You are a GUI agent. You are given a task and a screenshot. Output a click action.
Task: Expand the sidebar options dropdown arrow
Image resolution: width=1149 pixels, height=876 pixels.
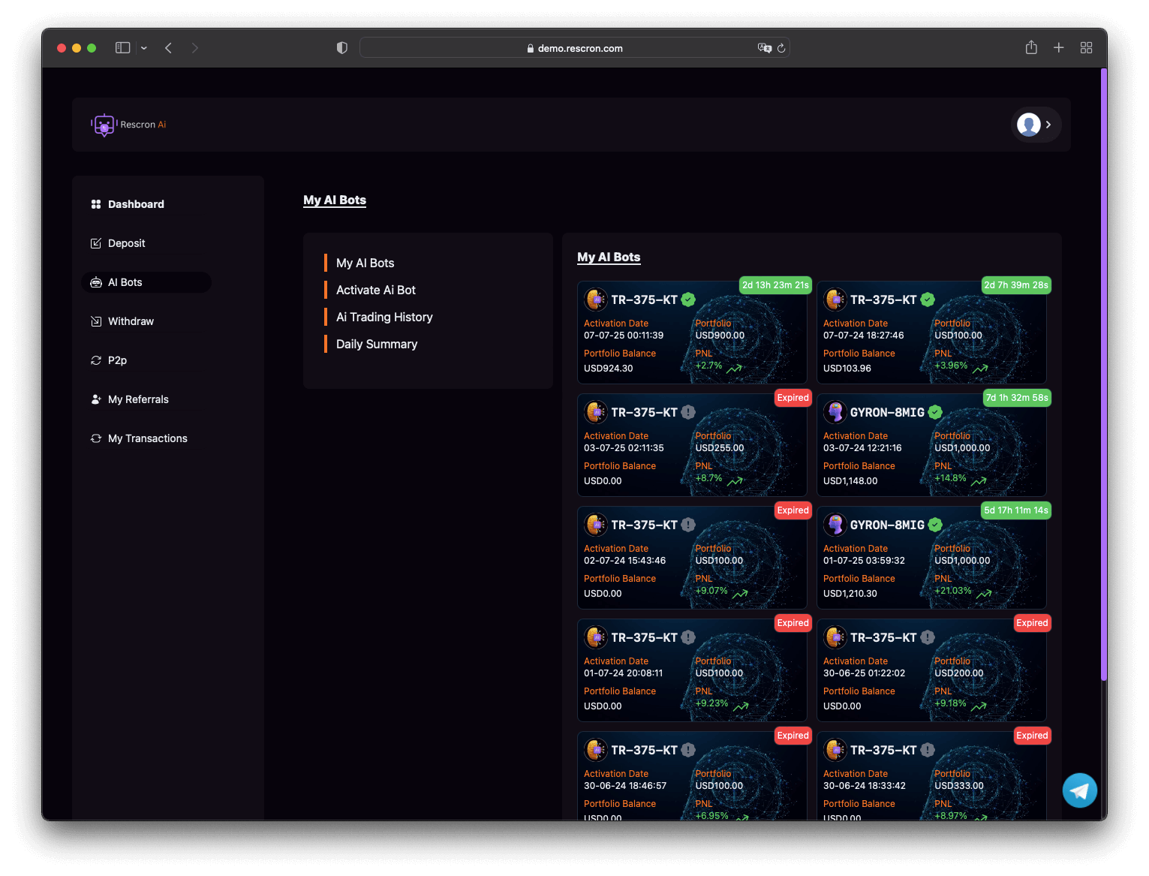click(144, 48)
